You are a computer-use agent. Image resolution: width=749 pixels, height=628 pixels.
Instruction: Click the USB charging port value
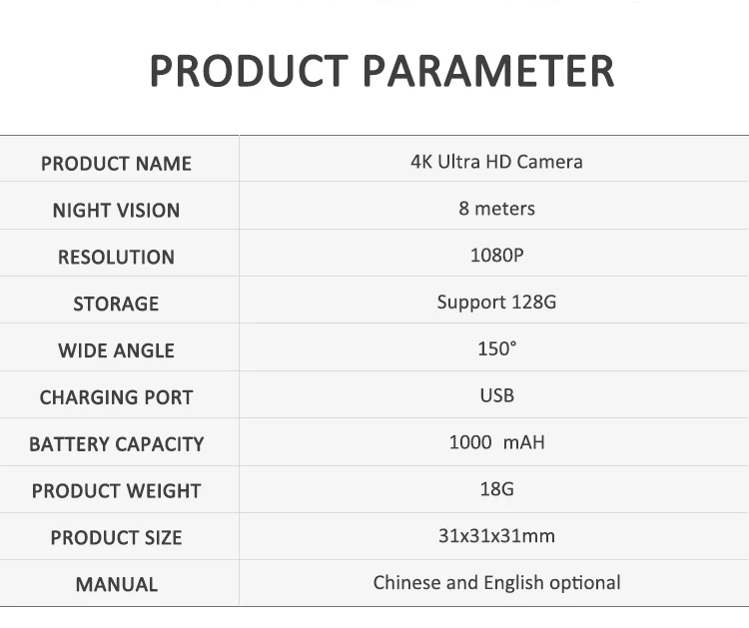(496, 396)
